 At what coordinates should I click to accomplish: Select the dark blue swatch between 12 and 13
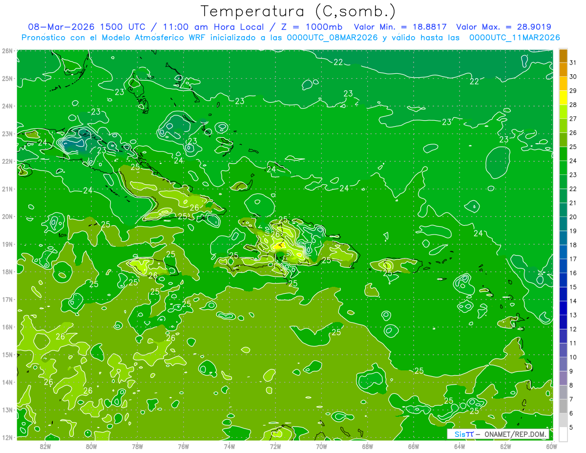click(x=563, y=322)
